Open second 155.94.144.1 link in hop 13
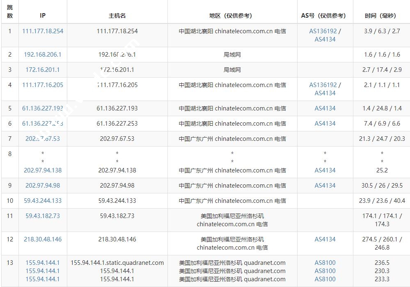The image size is (410, 287). point(43,271)
